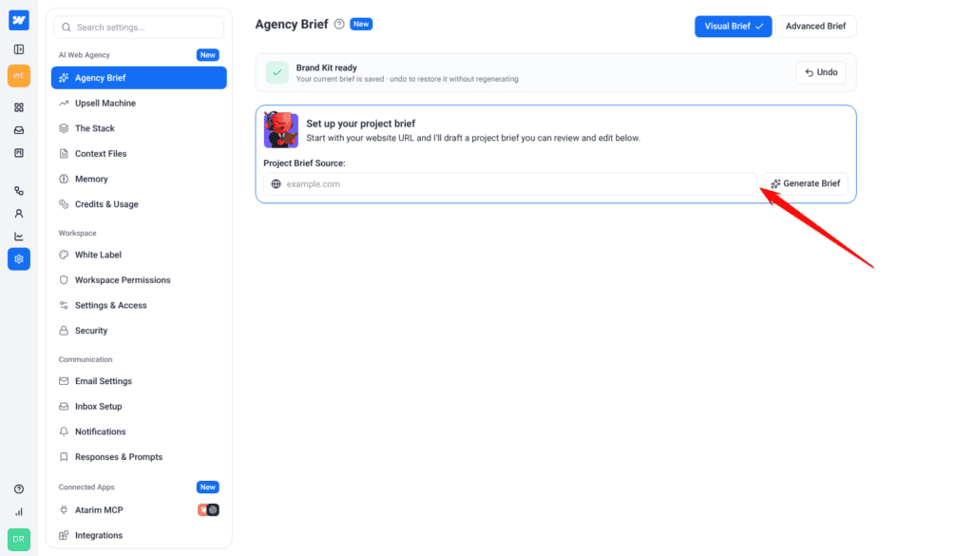
Task: Focus the Search settings field
Action: (x=139, y=28)
